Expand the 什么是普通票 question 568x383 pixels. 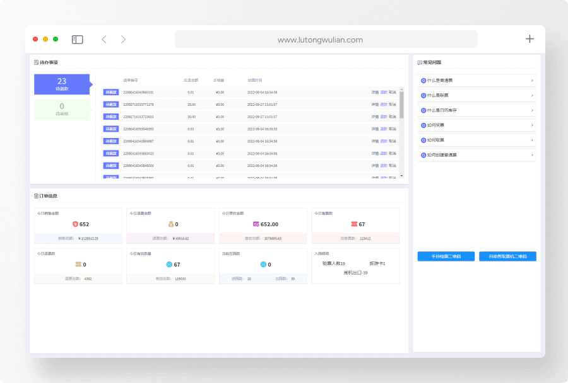coord(476,81)
